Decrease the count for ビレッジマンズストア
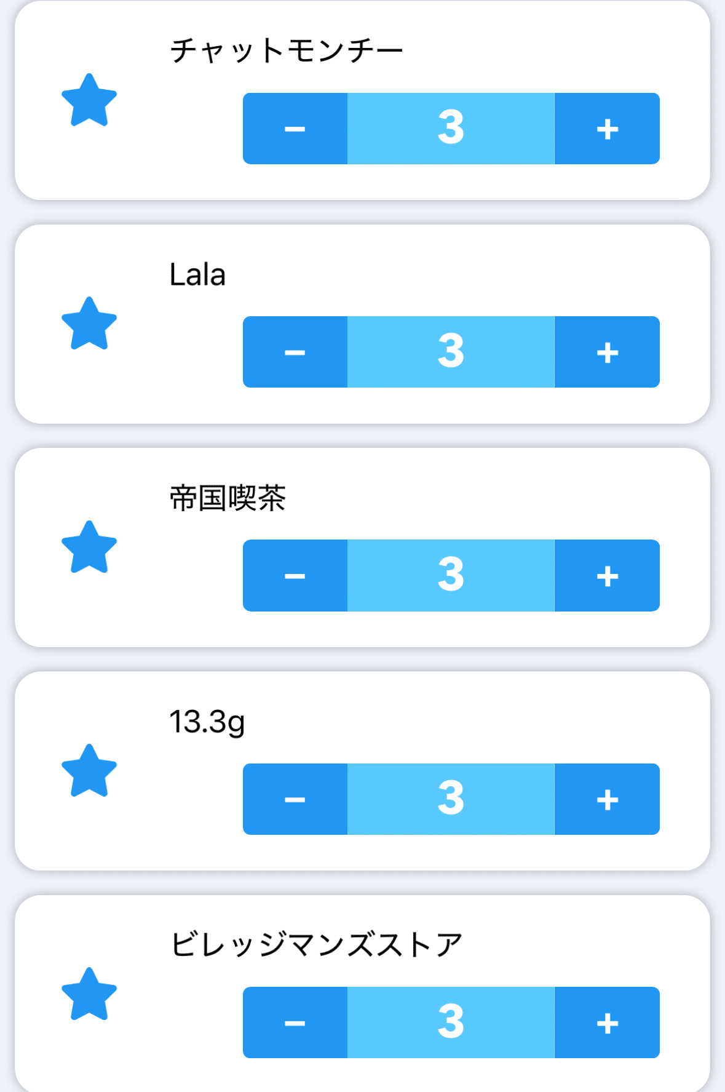Image resolution: width=725 pixels, height=1092 pixels. pyautogui.click(x=295, y=1022)
